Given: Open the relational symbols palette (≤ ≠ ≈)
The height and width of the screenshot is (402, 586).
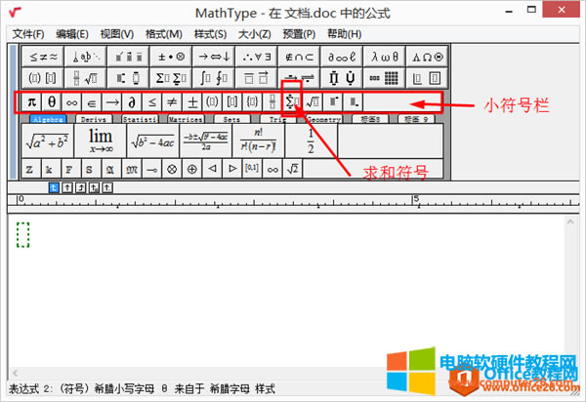Looking at the screenshot, I should coord(43,57).
